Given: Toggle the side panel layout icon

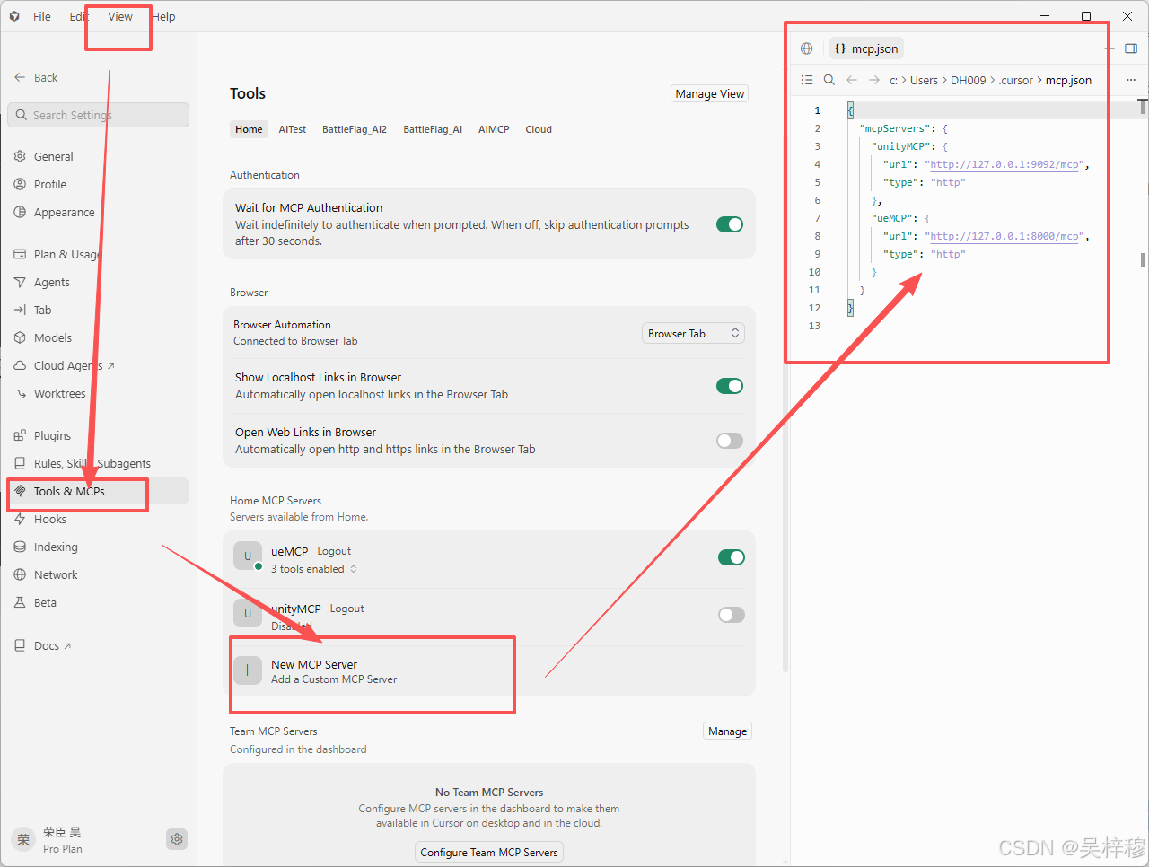Looking at the screenshot, I should point(1131,48).
